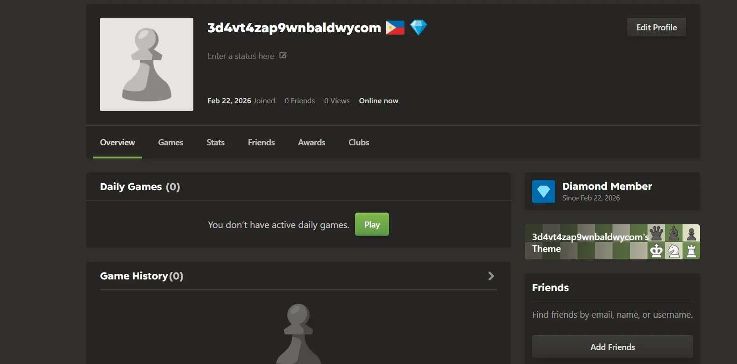Click the white king piece in theme
This screenshot has width=737, height=364.
656,250
